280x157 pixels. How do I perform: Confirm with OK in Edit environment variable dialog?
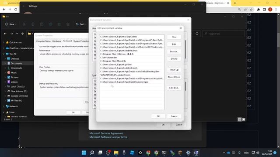click(158, 116)
